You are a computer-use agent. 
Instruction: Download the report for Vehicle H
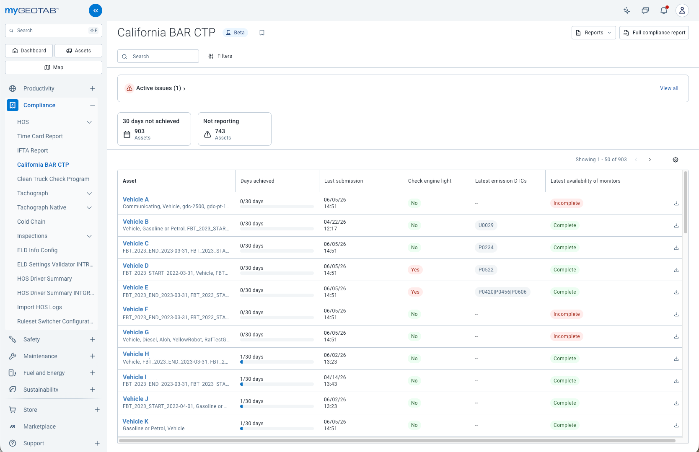(676, 359)
